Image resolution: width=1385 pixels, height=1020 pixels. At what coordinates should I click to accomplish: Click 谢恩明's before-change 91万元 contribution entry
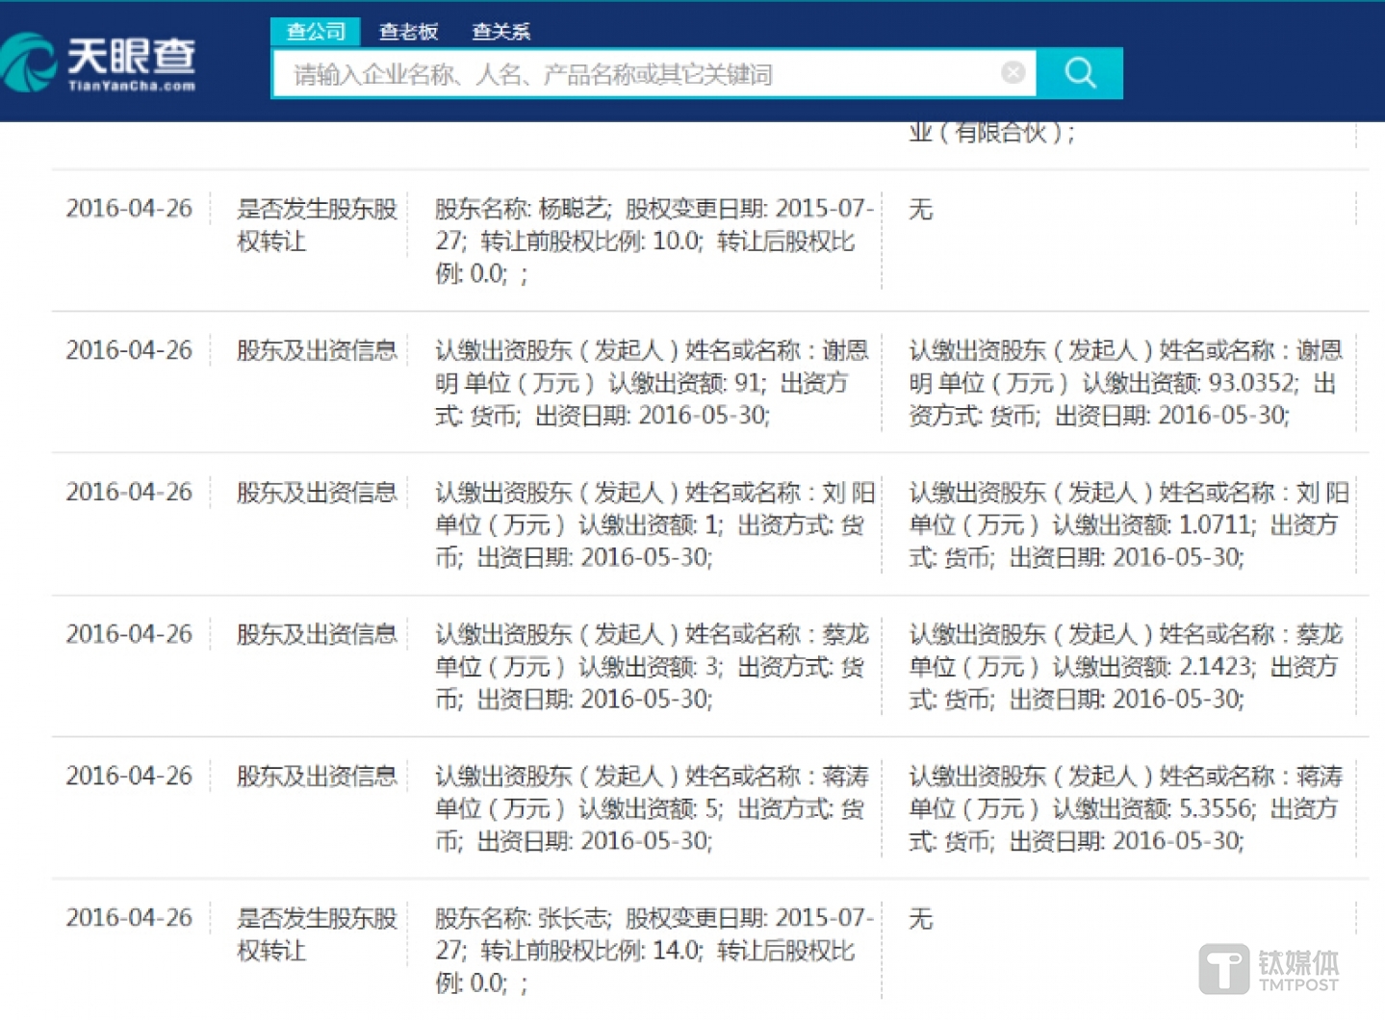tap(653, 383)
